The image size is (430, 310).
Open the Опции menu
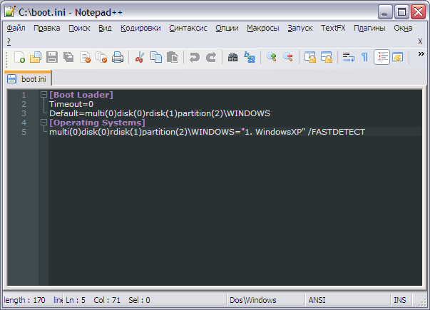(227, 28)
